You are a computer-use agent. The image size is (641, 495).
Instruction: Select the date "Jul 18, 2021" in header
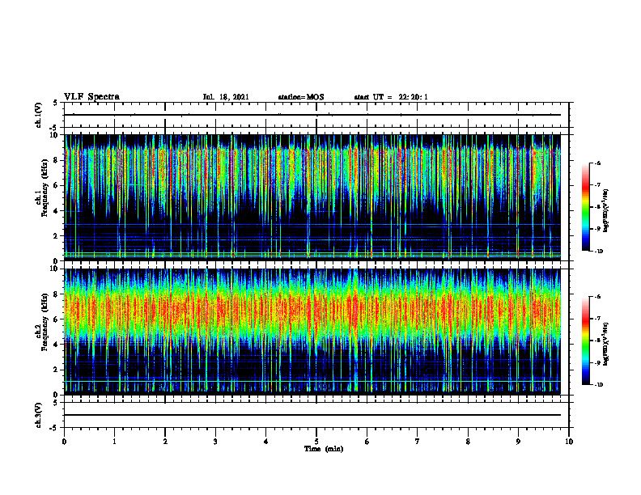point(226,97)
